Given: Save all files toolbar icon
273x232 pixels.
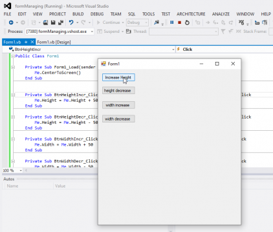Looking at the screenshot, I should coord(61,23).
